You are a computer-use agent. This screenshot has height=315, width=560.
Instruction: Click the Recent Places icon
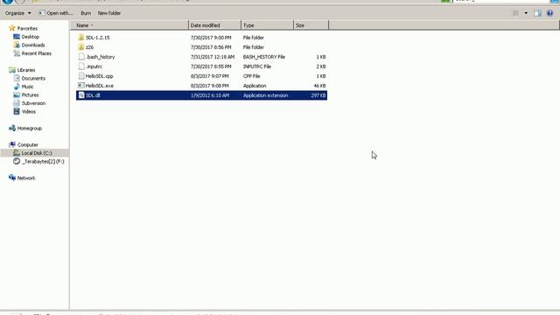17,53
